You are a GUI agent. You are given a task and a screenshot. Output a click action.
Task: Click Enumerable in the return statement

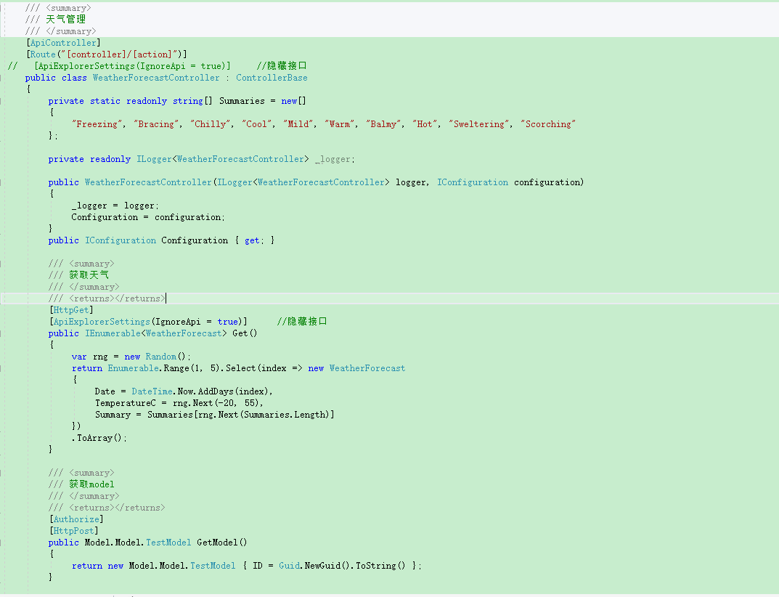click(x=133, y=368)
